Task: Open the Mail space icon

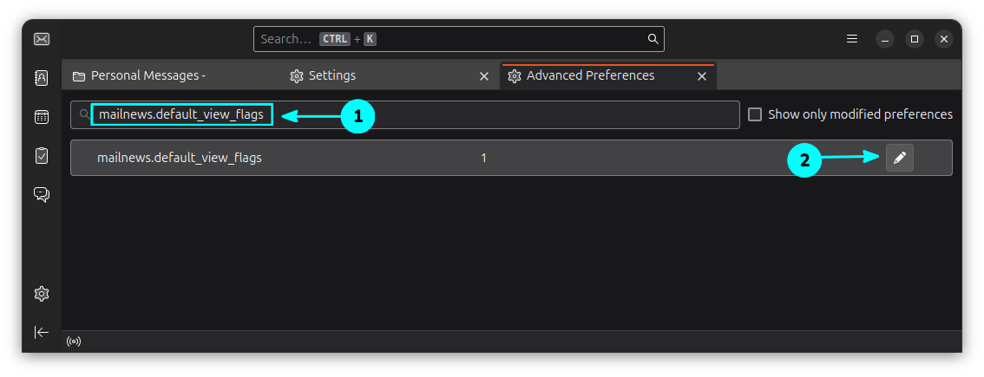Action: coord(41,39)
